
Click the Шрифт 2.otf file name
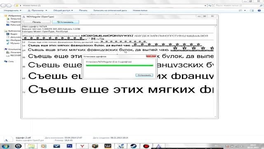(x=23, y=138)
